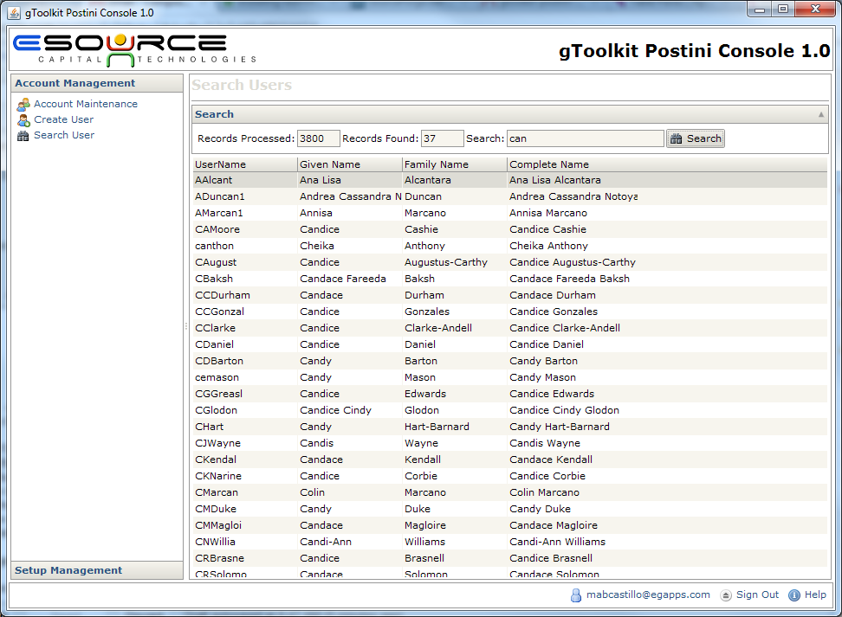Click the Create User icon

(23, 120)
